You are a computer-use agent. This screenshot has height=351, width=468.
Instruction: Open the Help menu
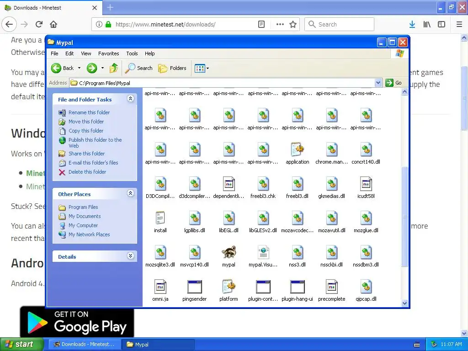(150, 53)
